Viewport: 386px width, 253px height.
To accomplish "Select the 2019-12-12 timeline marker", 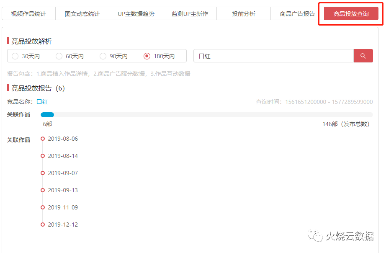I will click(43, 225).
